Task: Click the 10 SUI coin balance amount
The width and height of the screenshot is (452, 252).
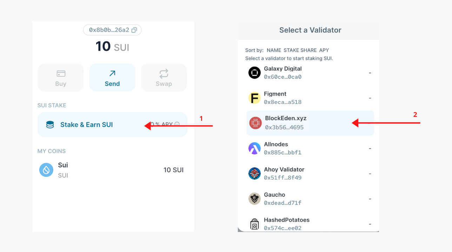Action: [x=173, y=170]
